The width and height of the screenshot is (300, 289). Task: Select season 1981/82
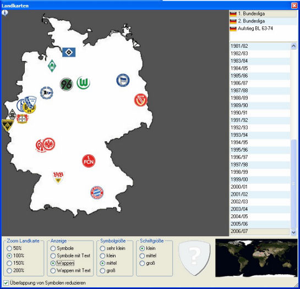(x=260, y=46)
